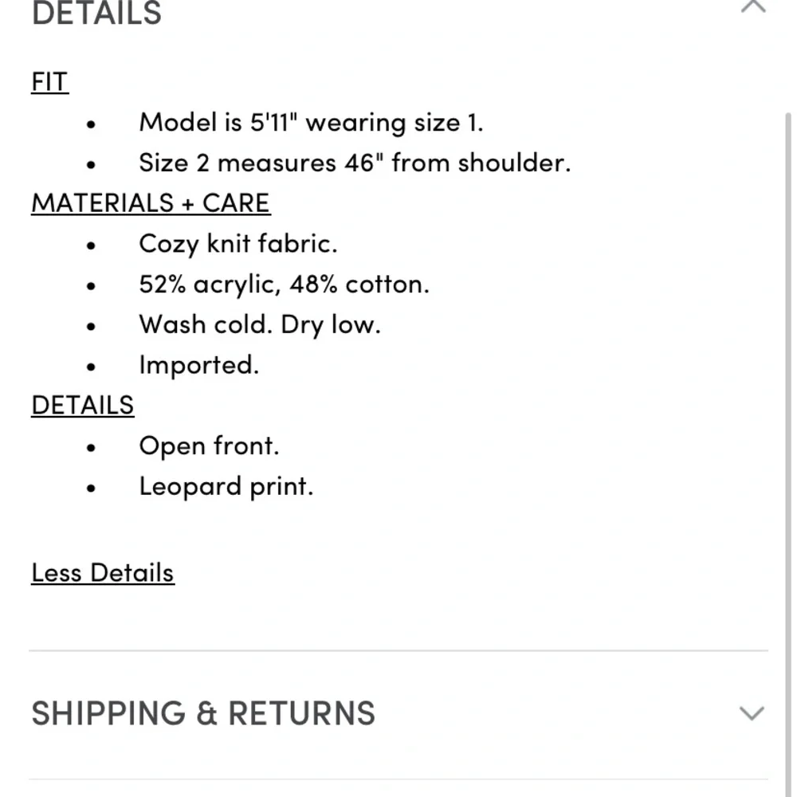Click the "Wash cold. Dry low." care line
The image size is (797, 797).
pyautogui.click(x=259, y=324)
